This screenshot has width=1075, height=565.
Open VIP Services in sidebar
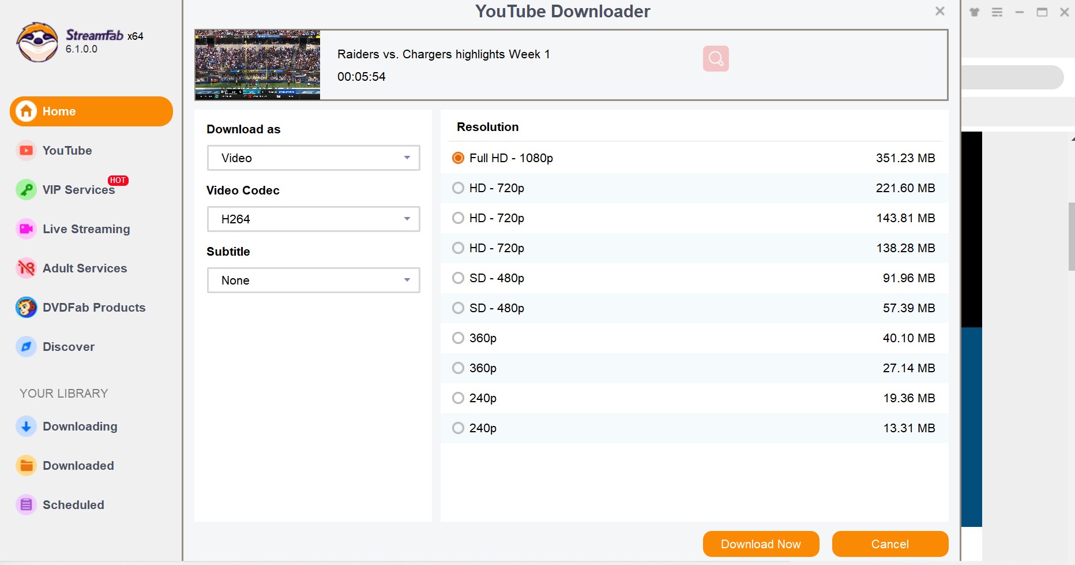(78, 190)
